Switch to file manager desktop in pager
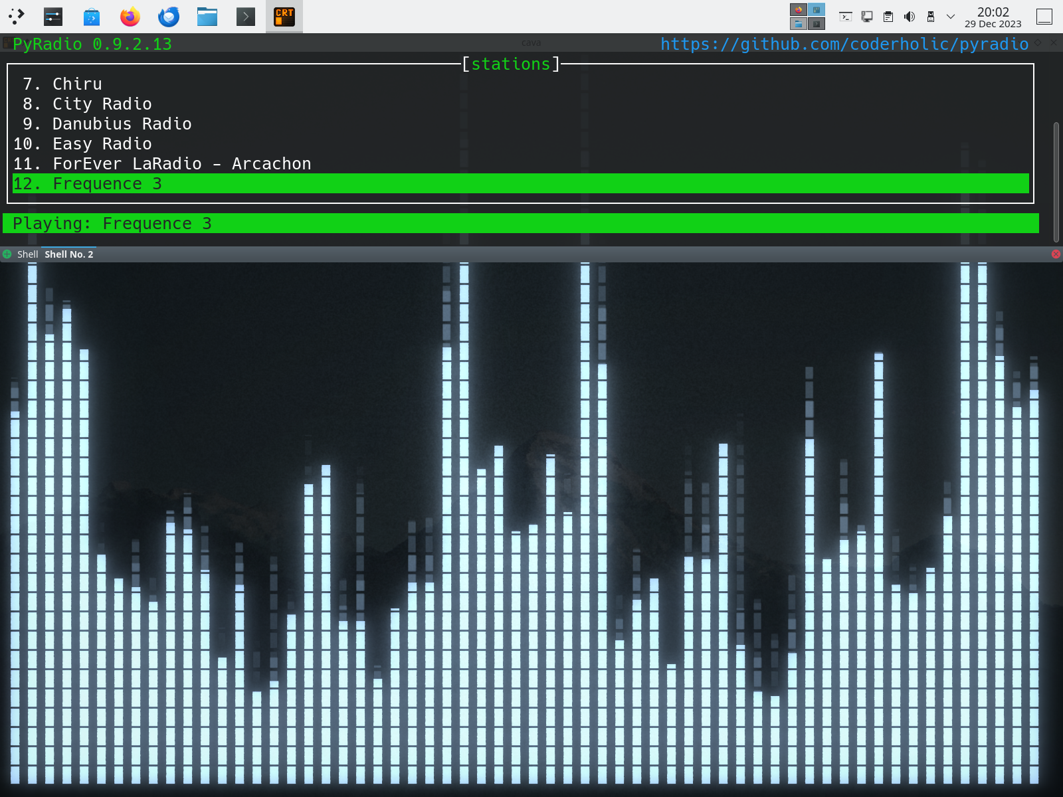Viewport: 1063px width, 797px height. [799, 24]
